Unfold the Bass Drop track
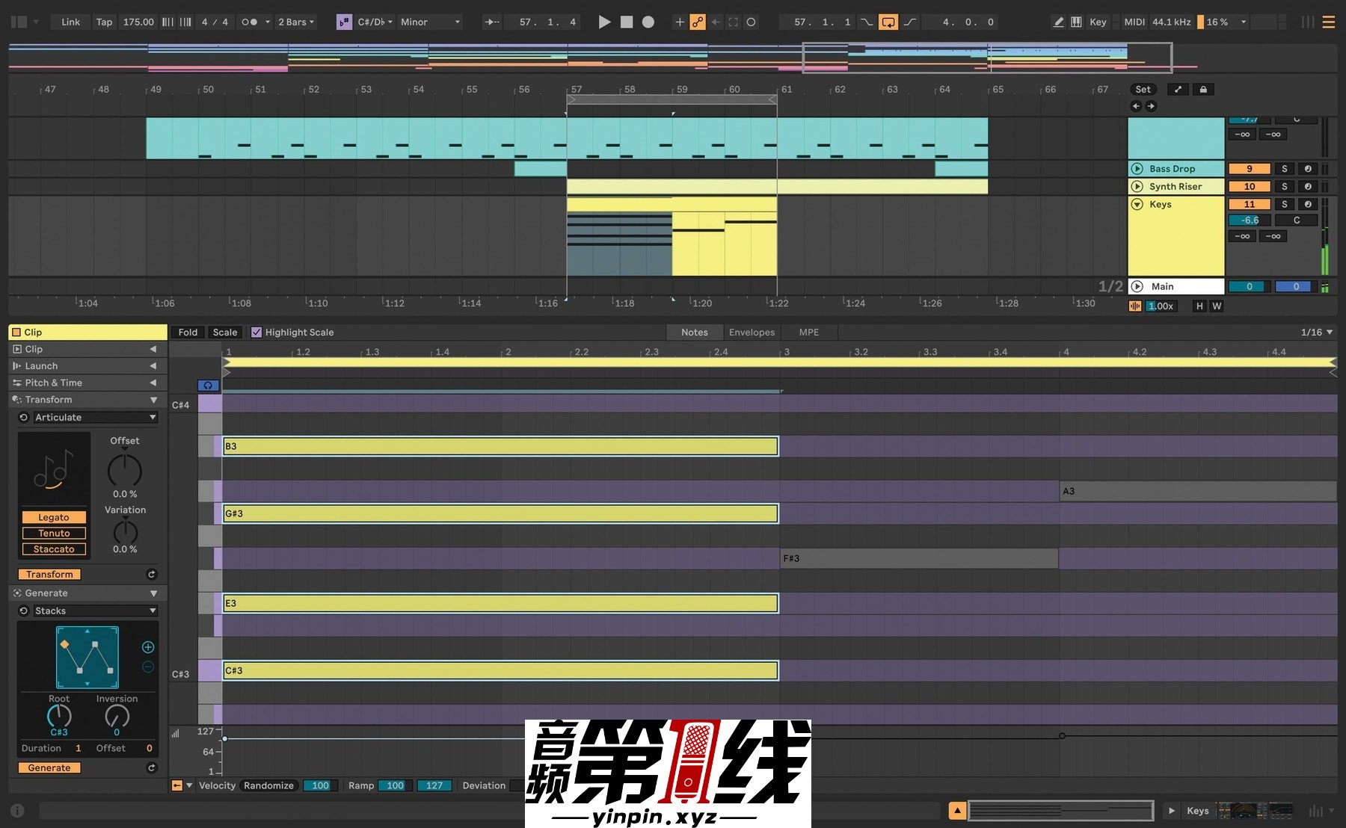The width and height of the screenshot is (1346, 828). click(1137, 169)
